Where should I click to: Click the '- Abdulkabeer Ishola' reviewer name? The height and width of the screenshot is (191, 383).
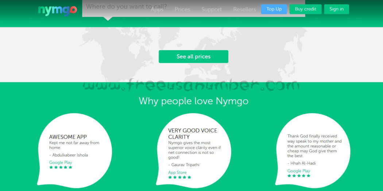click(x=69, y=155)
